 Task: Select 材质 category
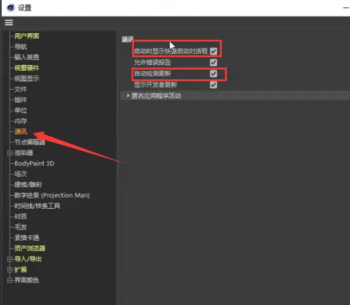click(21, 216)
